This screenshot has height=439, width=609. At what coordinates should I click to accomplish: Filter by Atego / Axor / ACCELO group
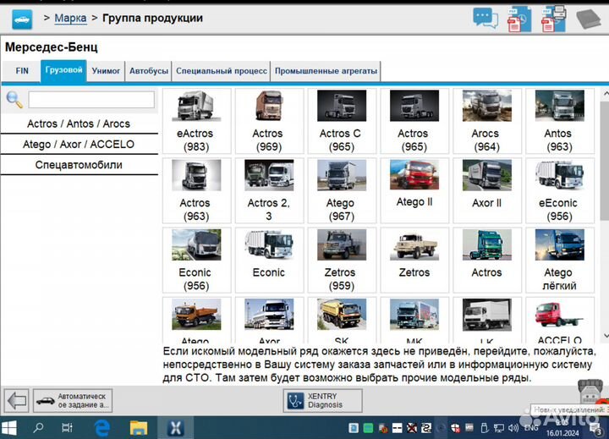click(79, 144)
